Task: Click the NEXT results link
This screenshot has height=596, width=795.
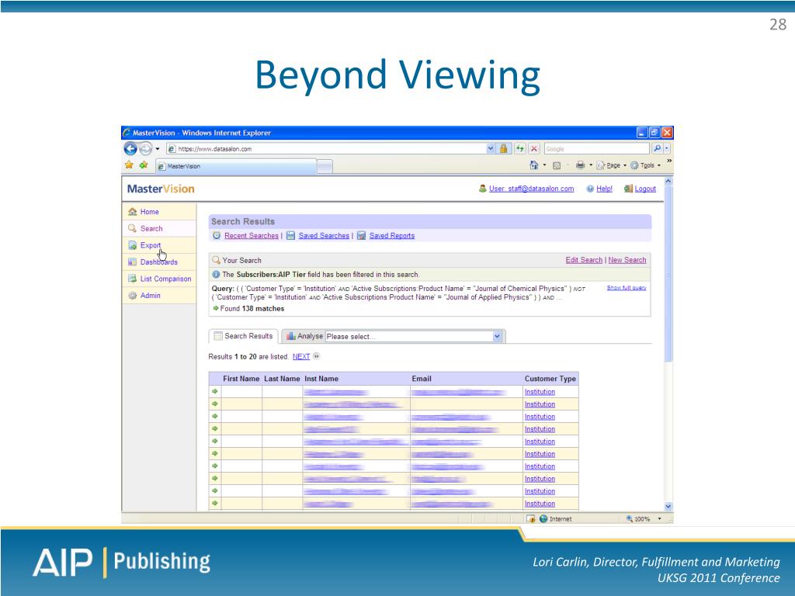Action: [301, 357]
